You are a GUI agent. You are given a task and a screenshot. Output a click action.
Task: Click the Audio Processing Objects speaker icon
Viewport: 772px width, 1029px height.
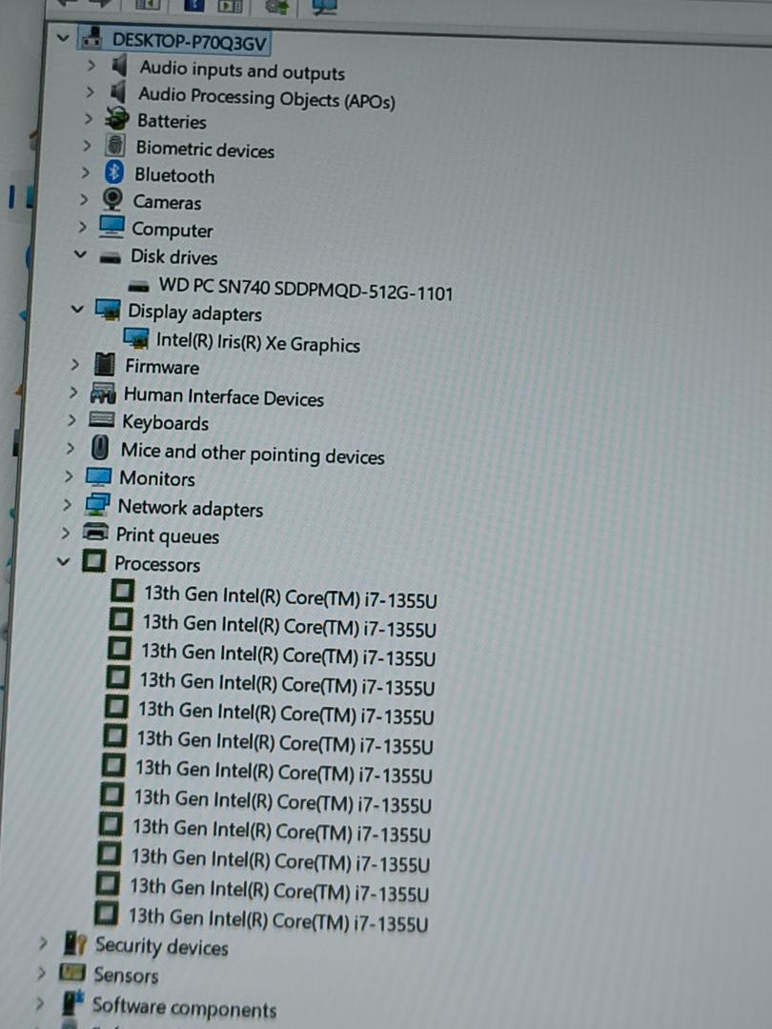pyautogui.click(x=117, y=92)
